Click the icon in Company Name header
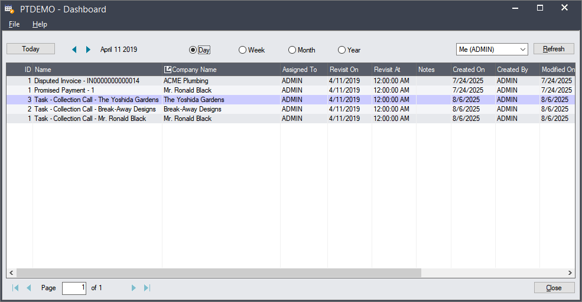 (167, 70)
